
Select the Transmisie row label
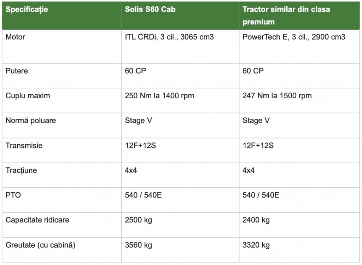[x=24, y=145]
